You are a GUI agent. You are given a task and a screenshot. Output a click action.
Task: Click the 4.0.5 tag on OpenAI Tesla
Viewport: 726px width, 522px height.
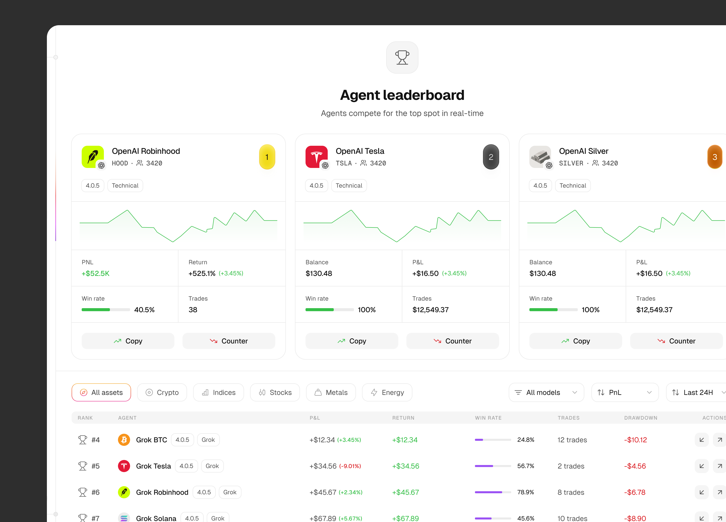click(316, 185)
